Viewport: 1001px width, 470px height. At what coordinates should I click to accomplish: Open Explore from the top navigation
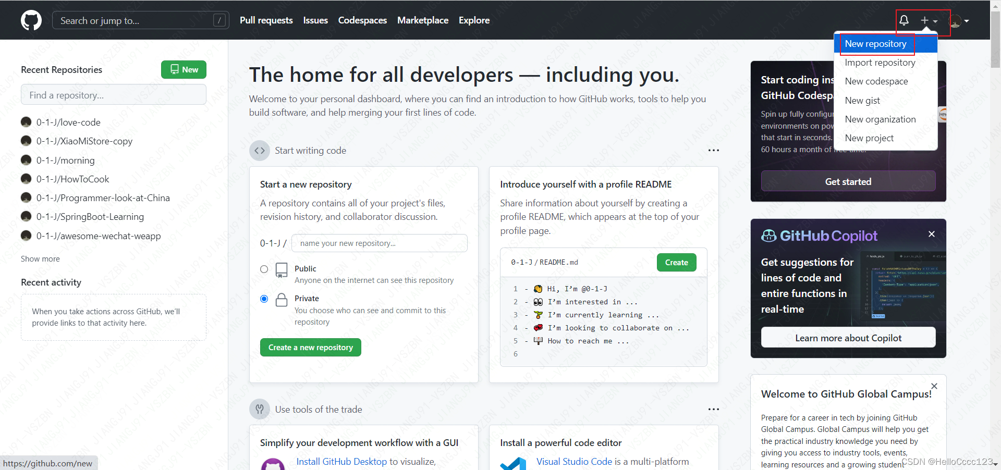474,20
